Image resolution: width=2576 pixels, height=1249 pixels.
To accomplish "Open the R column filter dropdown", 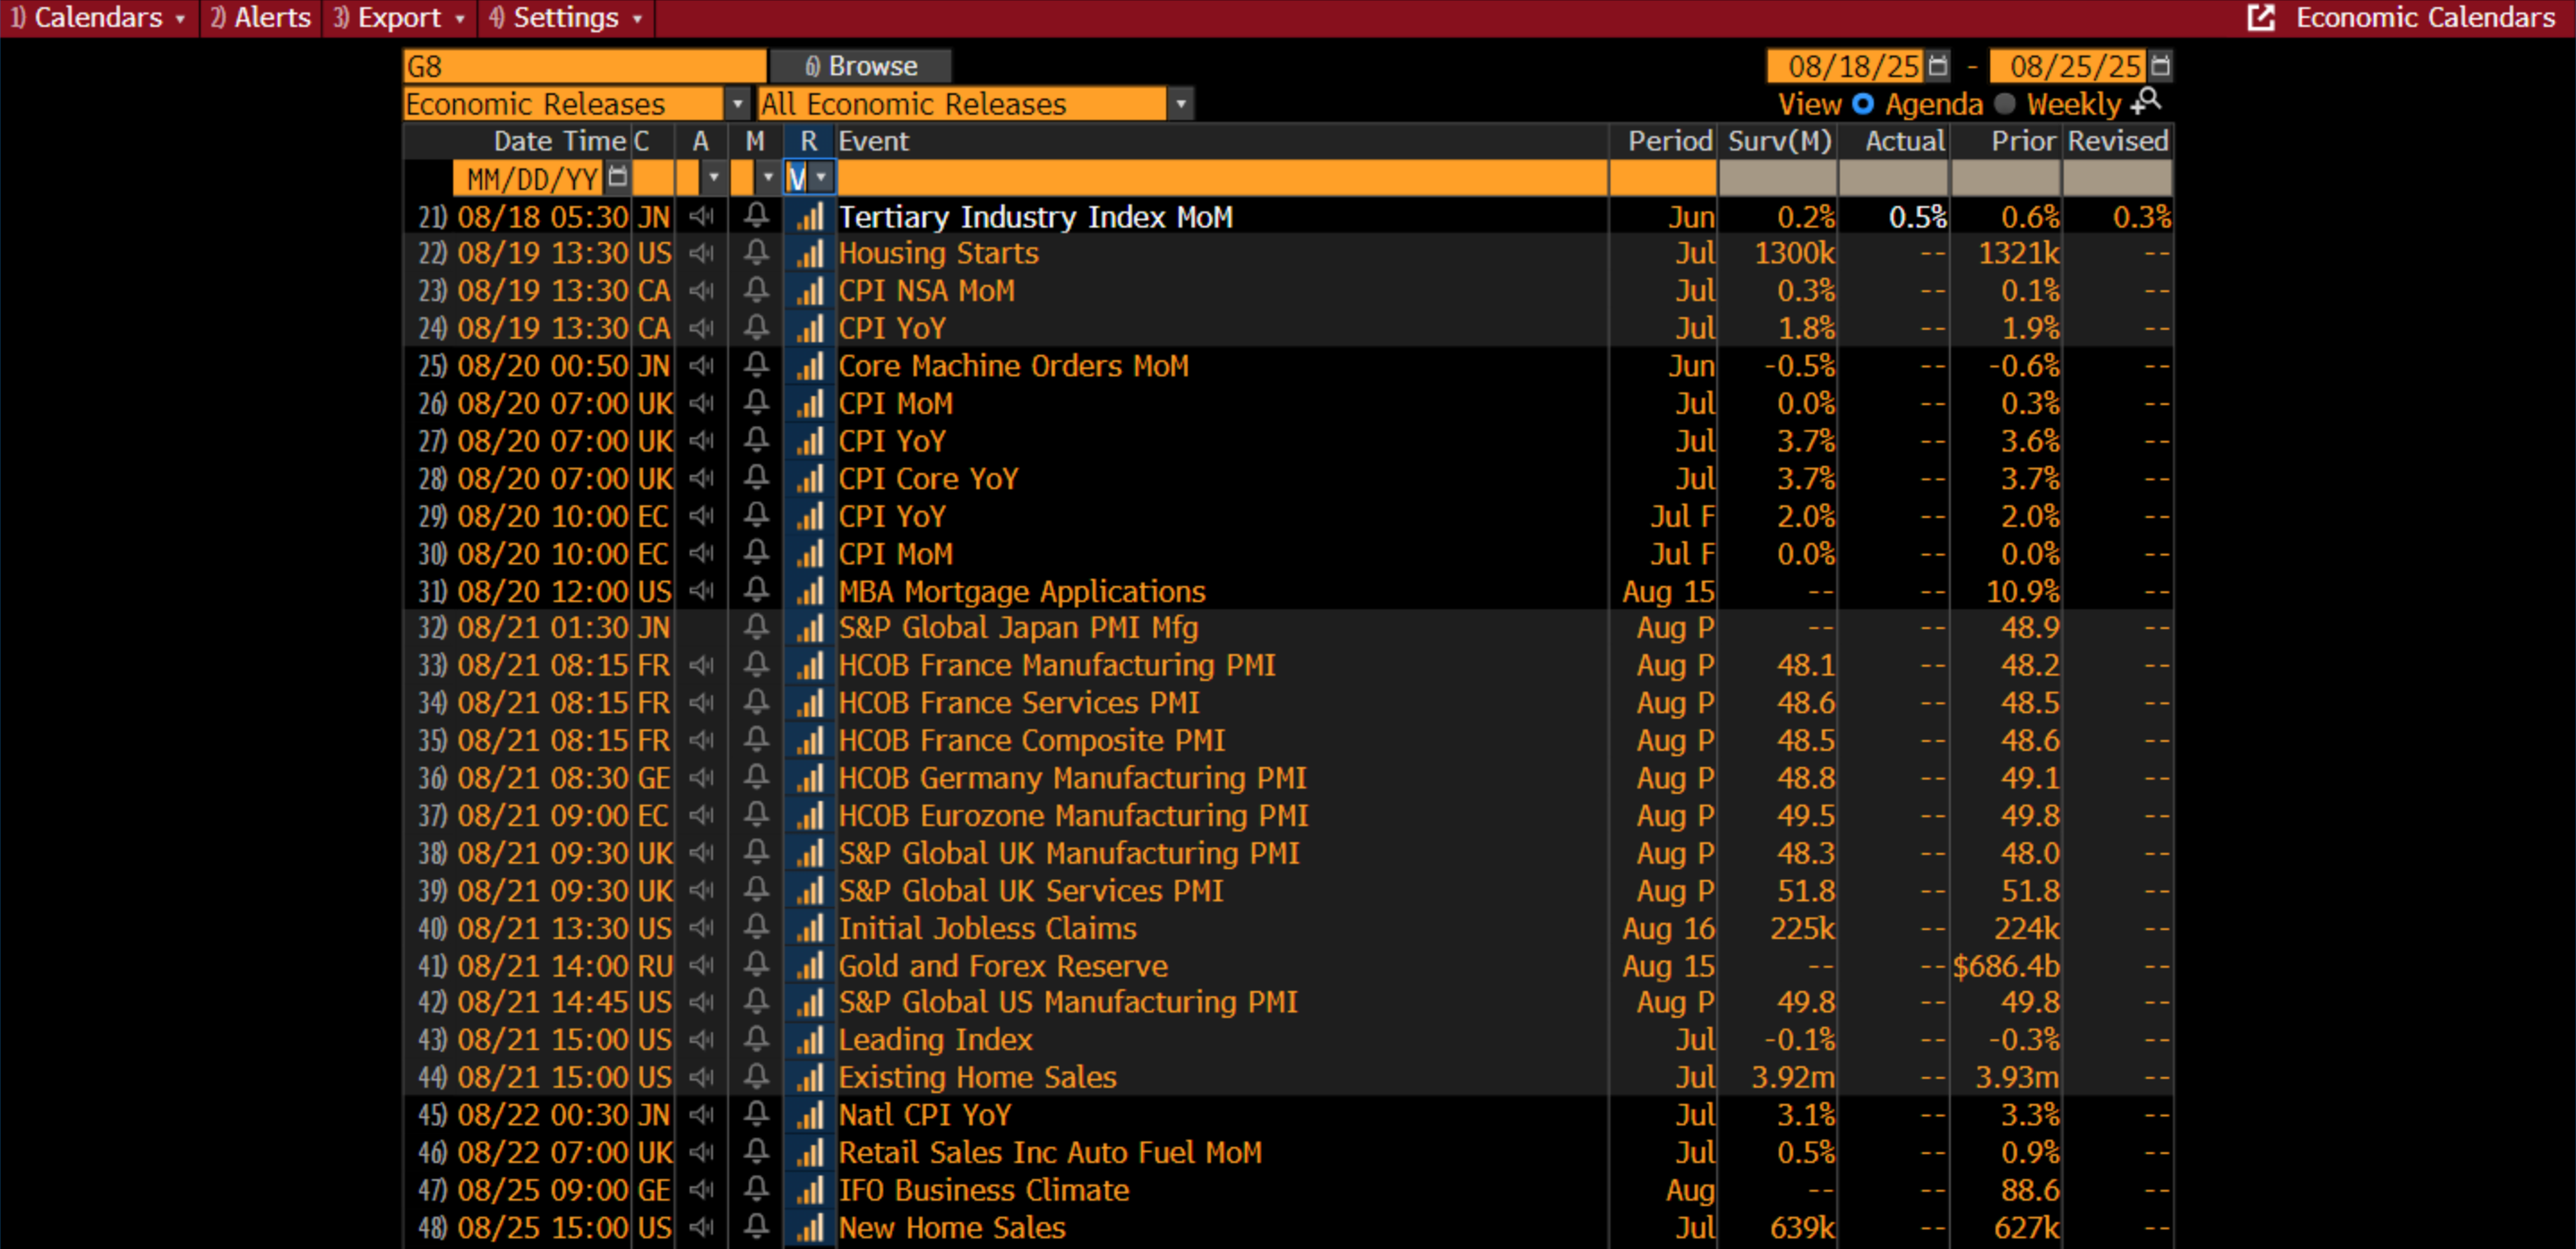I will (x=821, y=177).
